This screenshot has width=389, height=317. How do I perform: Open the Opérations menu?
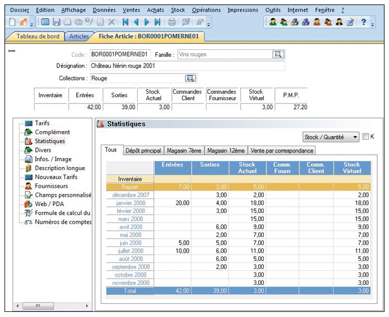pos(206,10)
